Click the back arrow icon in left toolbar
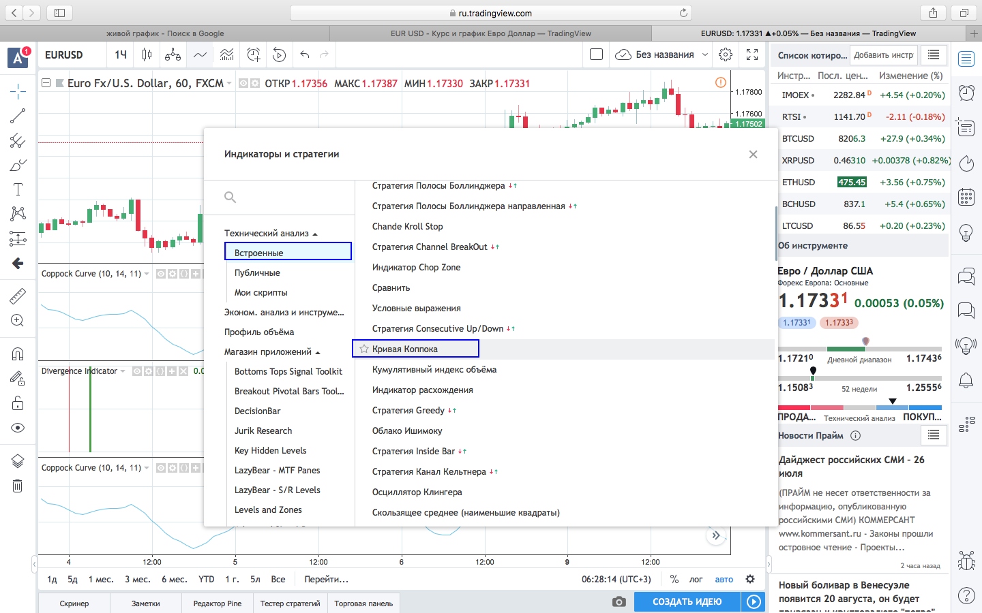Image resolution: width=982 pixels, height=613 pixels. click(18, 263)
